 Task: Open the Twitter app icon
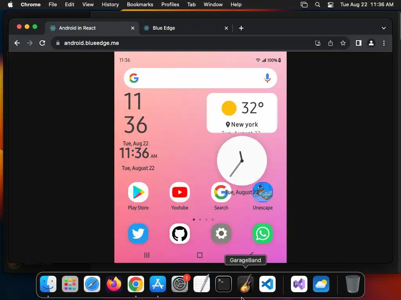coord(138,234)
